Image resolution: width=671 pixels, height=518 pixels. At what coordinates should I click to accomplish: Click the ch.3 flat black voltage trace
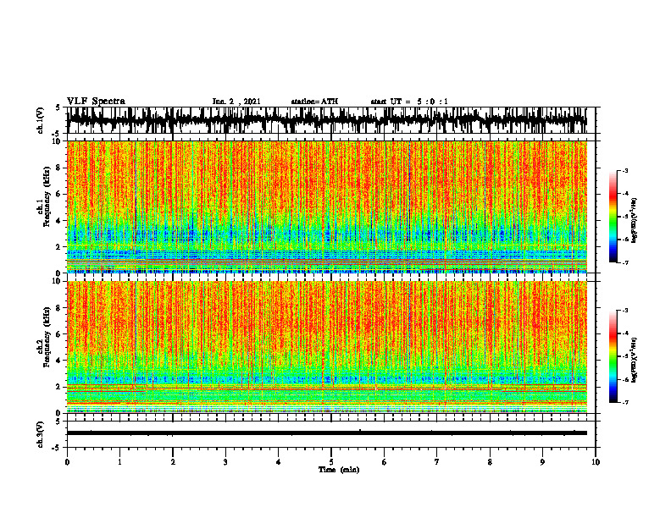point(326,433)
